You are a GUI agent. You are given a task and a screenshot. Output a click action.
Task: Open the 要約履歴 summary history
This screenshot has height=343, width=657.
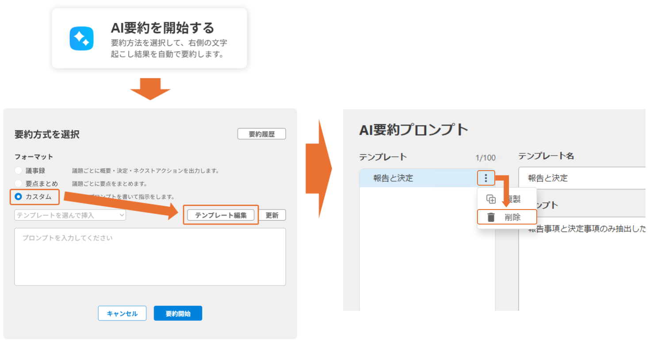coord(261,134)
